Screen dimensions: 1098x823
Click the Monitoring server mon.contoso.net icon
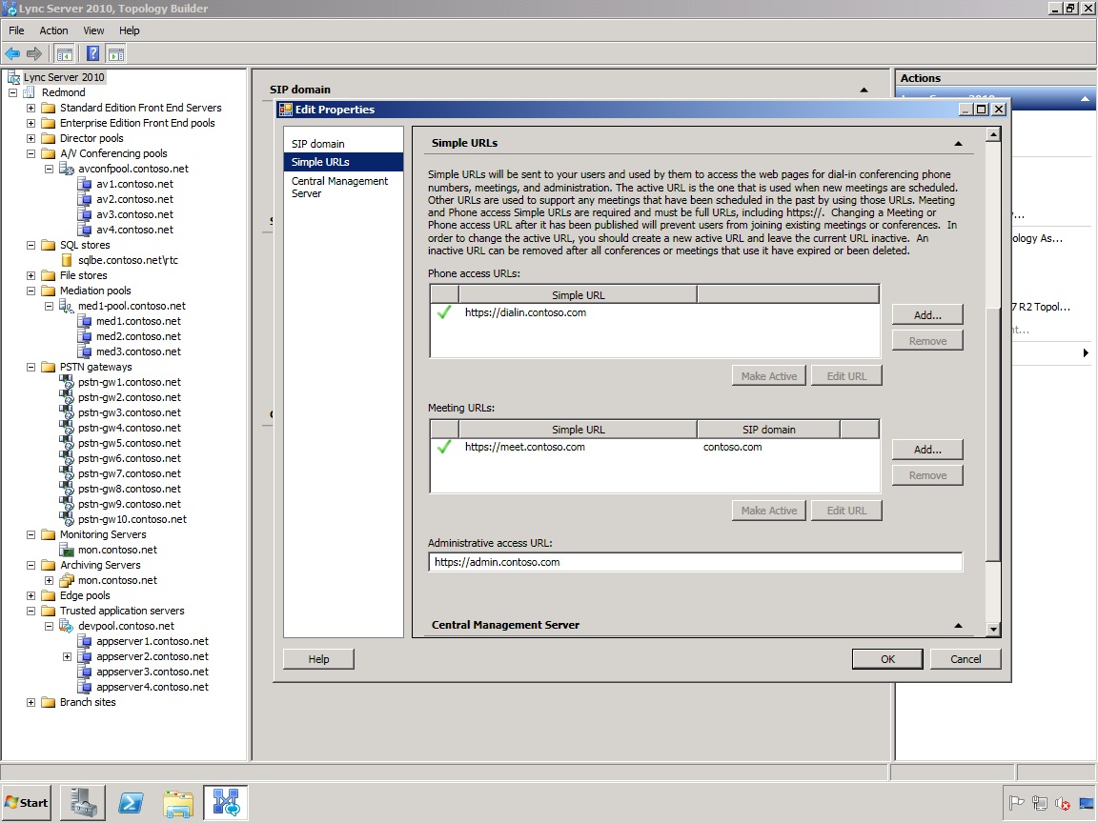pos(67,550)
